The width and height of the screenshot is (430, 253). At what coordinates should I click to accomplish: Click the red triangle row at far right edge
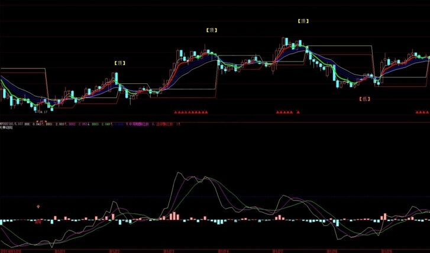click(x=422, y=111)
